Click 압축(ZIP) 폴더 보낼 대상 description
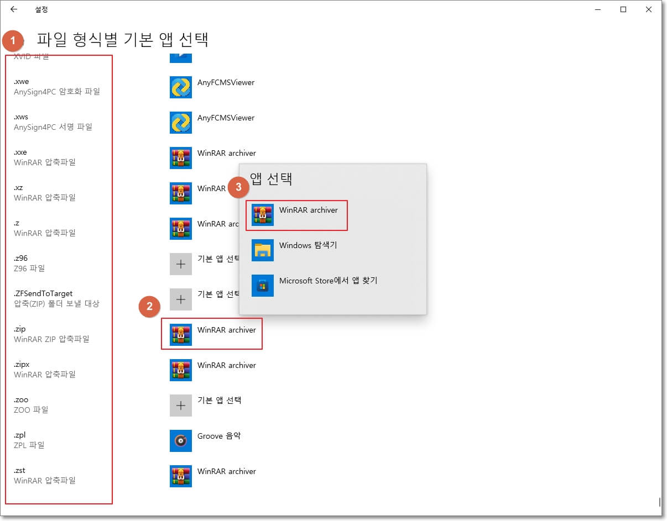The width and height of the screenshot is (667, 521). pos(56,304)
